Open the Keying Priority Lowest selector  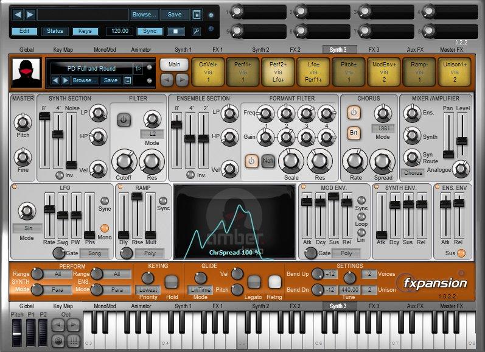tap(148, 290)
